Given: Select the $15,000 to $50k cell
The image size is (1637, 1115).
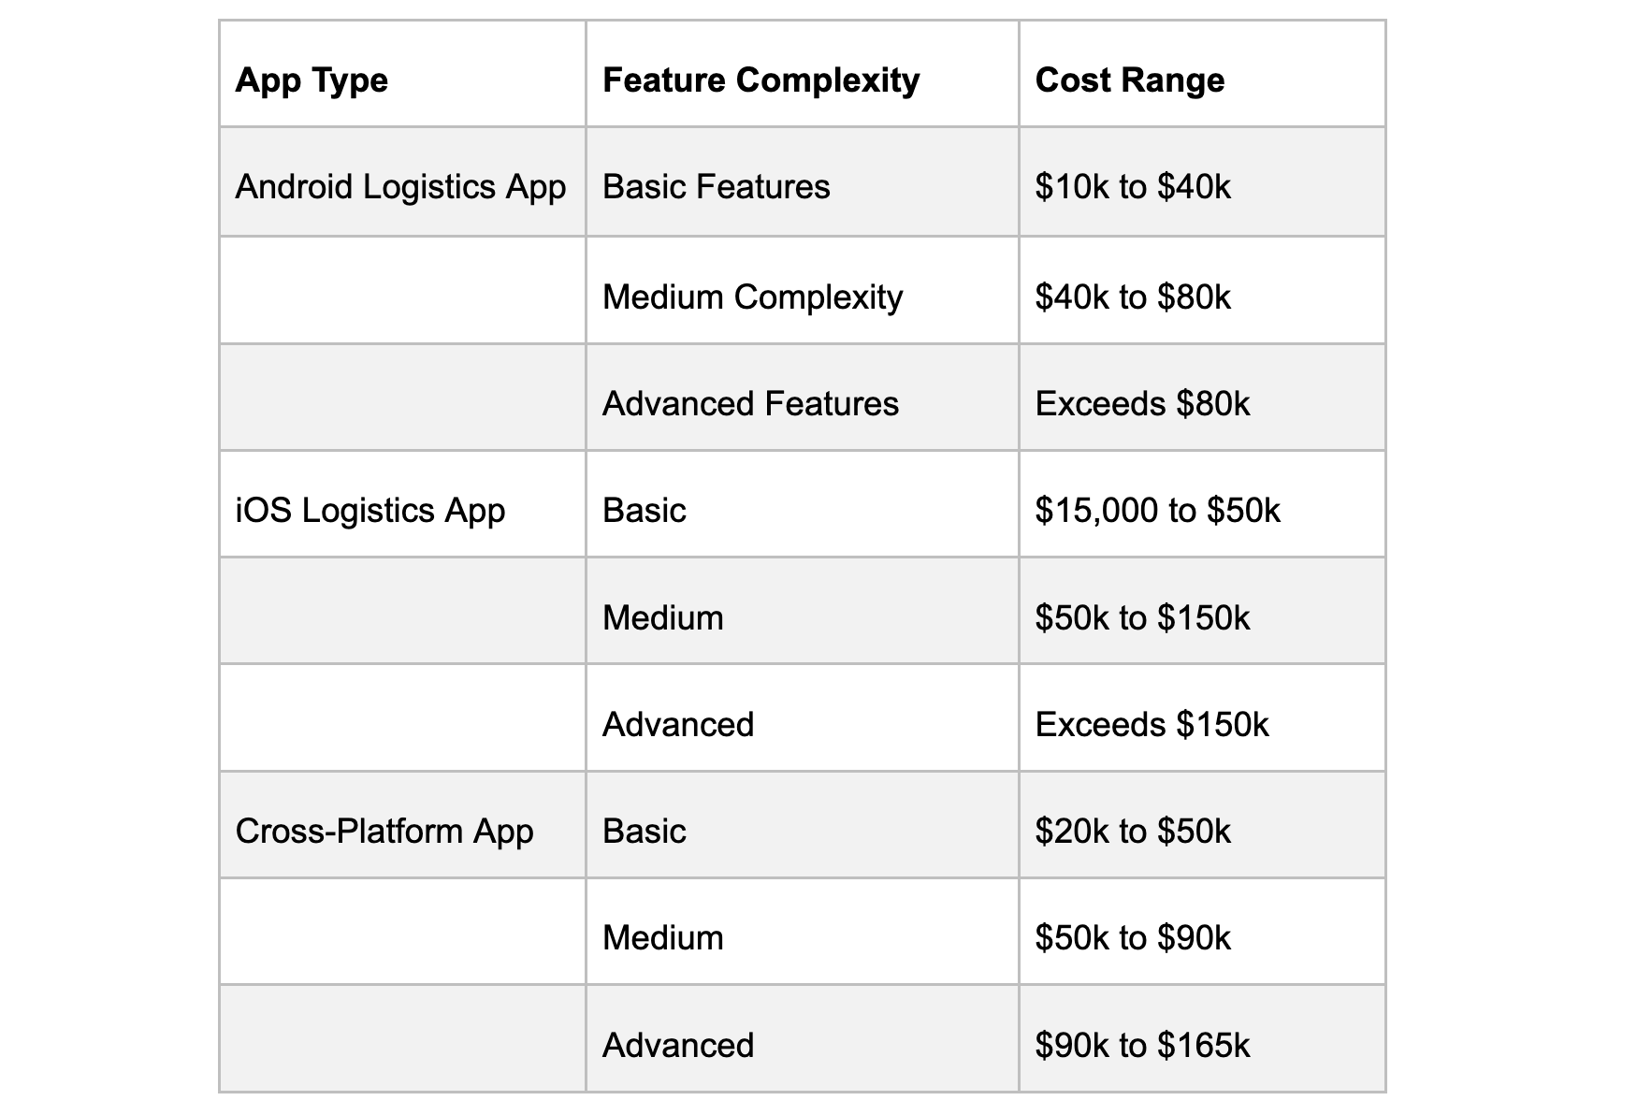Looking at the screenshot, I should coord(1202,504).
